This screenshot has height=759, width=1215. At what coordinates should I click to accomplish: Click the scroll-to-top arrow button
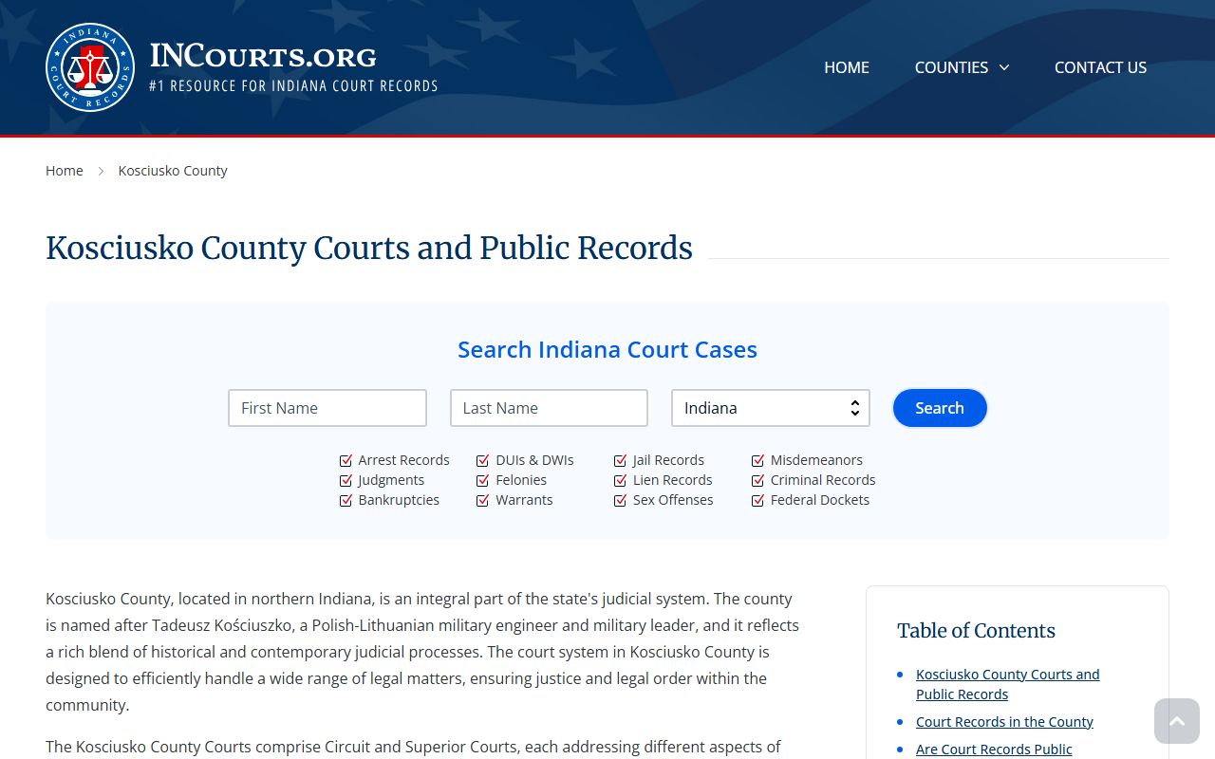point(1177,721)
